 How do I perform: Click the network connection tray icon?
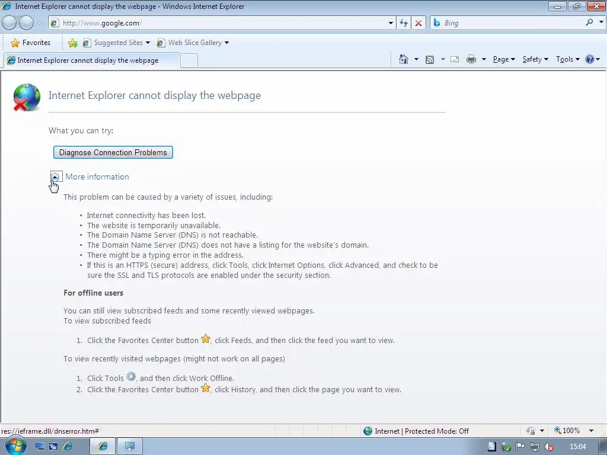(535, 447)
